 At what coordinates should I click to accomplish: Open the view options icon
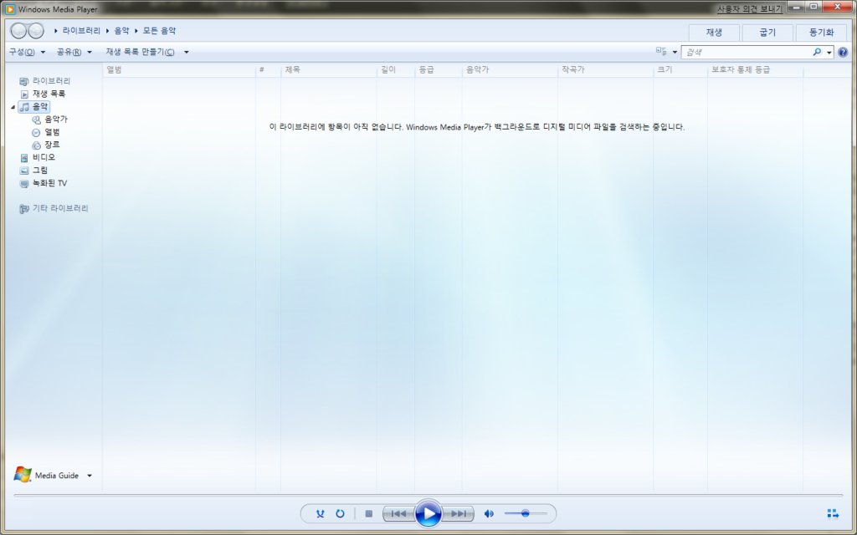[x=661, y=51]
